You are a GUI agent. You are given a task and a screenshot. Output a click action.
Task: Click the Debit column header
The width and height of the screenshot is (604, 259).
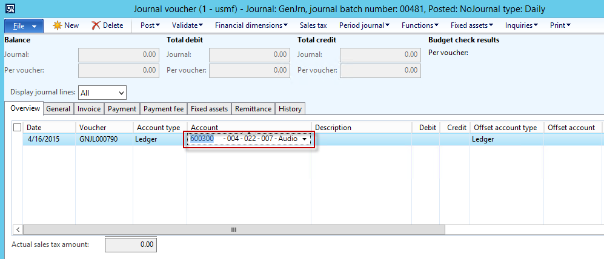tap(426, 128)
